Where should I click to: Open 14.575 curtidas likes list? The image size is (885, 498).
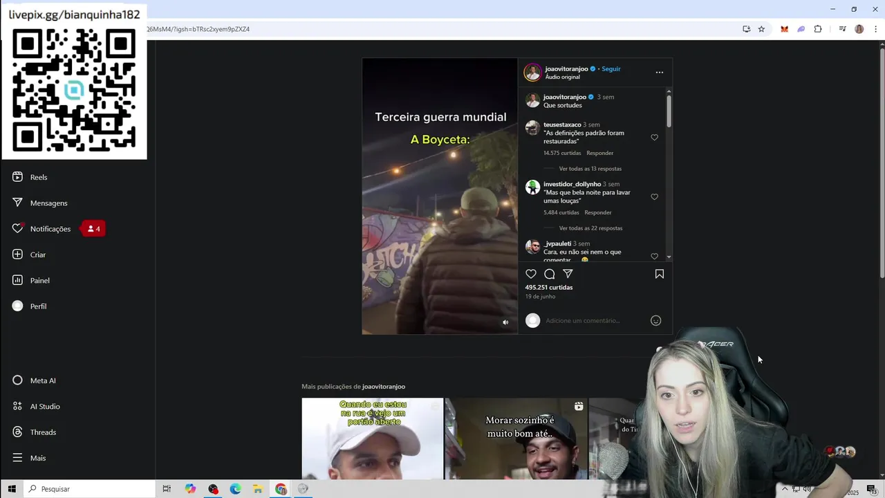(562, 153)
